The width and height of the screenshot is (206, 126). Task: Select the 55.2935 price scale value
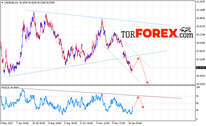coord(200,84)
